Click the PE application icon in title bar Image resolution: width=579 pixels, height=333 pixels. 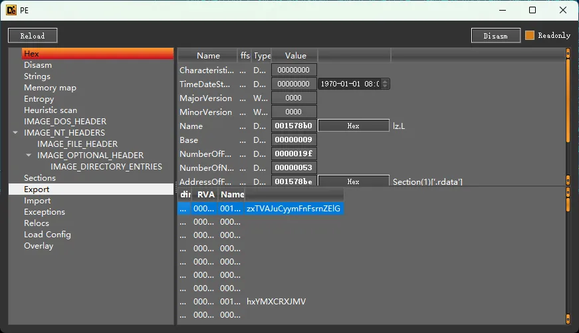coord(11,10)
